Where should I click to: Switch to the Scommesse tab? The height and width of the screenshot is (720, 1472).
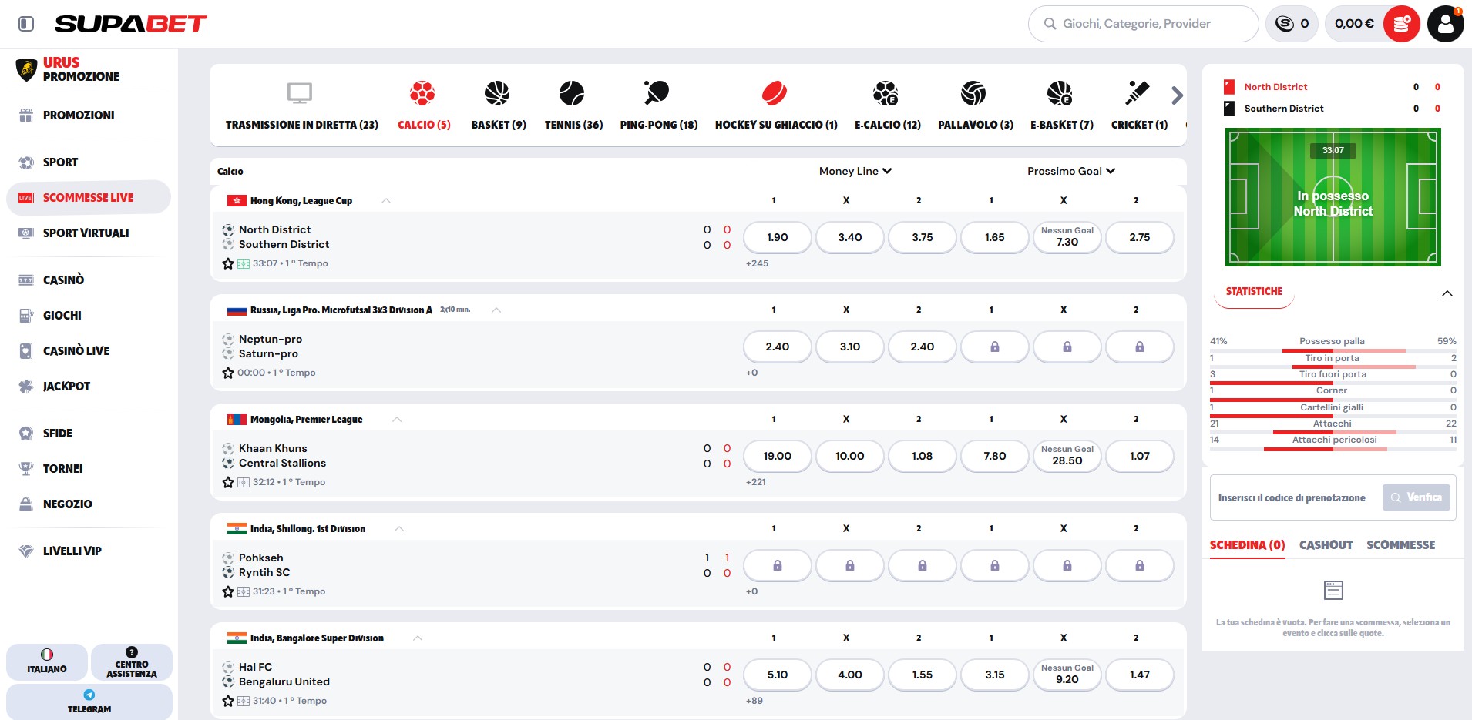pos(1401,545)
